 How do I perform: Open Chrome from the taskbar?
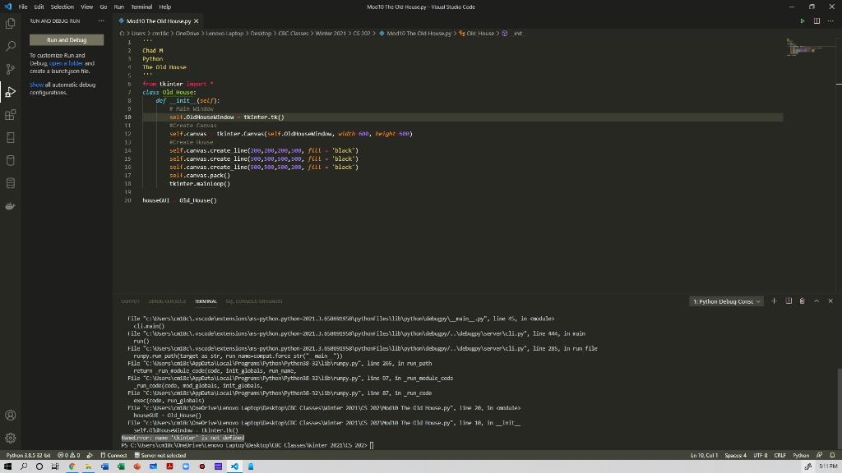pos(72,466)
